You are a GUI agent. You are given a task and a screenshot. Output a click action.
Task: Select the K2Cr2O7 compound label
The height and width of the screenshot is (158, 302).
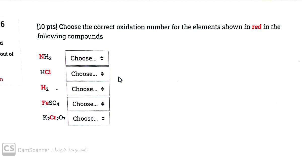click(53, 118)
